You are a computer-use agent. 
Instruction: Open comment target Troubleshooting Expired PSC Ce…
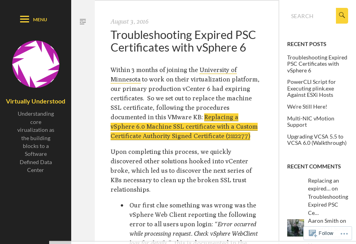[328, 205]
